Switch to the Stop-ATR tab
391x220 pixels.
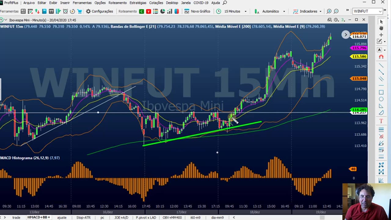click(83, 218)
